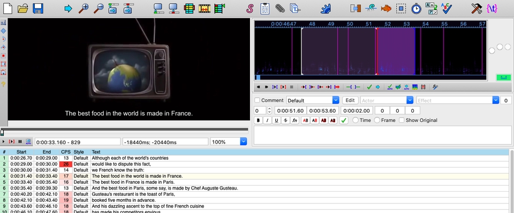Open Select Lines green-yellow grid icon
Screen dimensions: 514x213
click(x=189, y=8)
